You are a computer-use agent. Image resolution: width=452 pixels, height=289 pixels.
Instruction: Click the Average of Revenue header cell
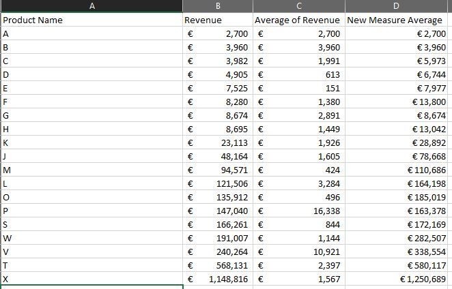(x=299, y=20)
